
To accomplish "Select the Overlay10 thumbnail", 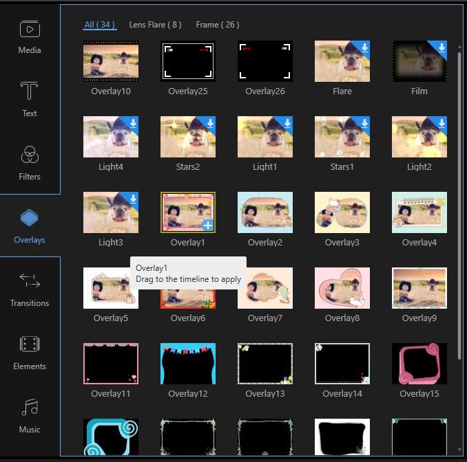I will 111,61.
